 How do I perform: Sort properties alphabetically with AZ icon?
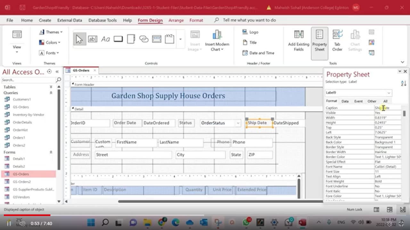(404, 83)
